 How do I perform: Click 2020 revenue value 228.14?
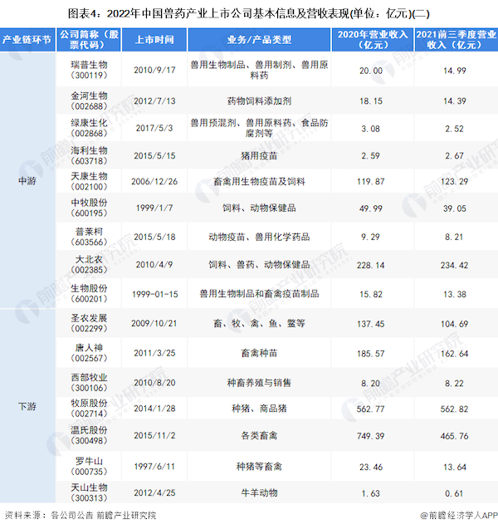370,265
